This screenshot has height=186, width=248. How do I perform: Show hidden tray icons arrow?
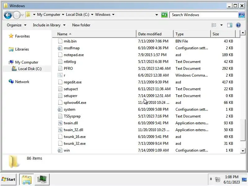pos(211,179)
